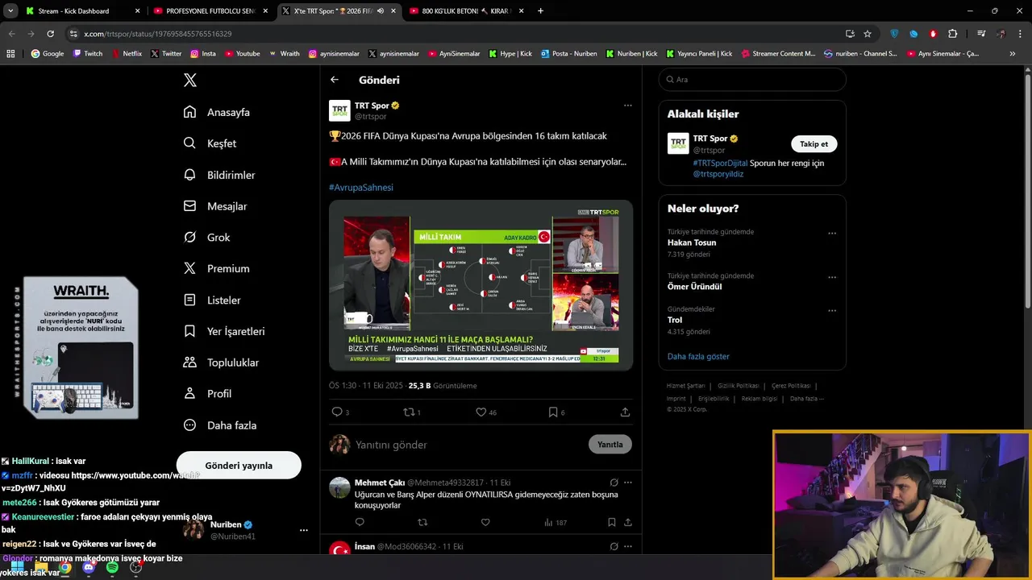This screenshot has height=580, width=1032.
Task: Open the Hakan Tosun trending topic
Action: pyautogui.click(x=692, y=242)
